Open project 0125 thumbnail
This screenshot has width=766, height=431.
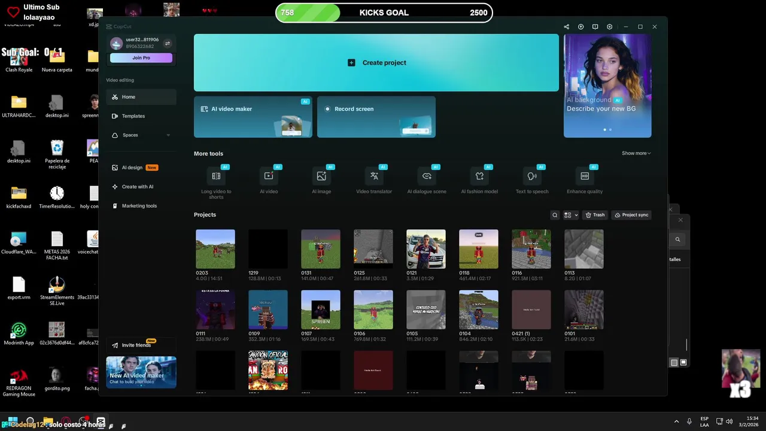[x=373, y=249]
